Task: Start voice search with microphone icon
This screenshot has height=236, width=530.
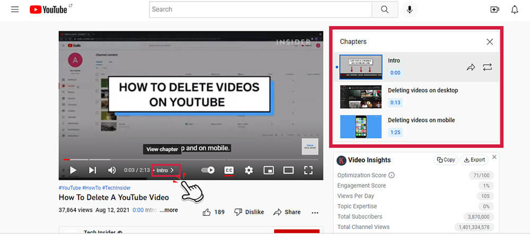Action: (x=410, y=10)
